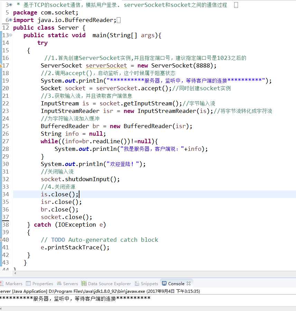The image size is (296, 311).
Task: Click the console output line '服务器，监听中'
Action: click(75, 299)
